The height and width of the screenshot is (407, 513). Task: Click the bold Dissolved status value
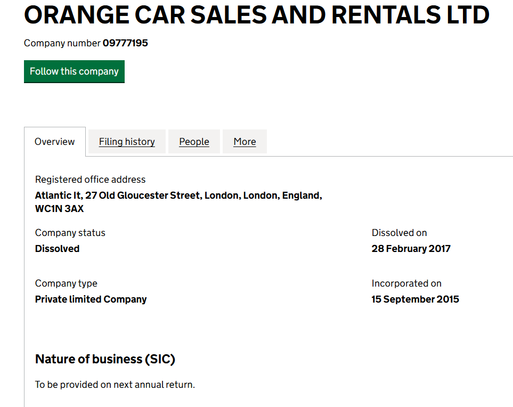point(57,249)
